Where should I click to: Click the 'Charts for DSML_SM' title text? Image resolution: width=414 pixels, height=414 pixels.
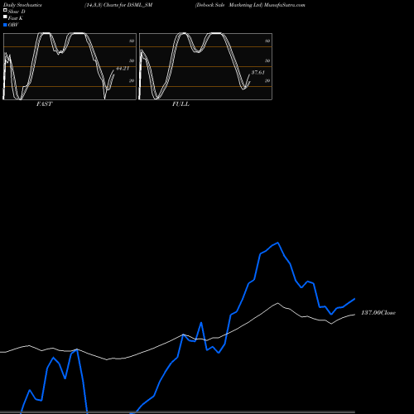(128, 5)
